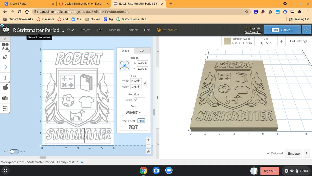Viewport: 312px width, 176px height.
Task: Open the three-dot menu beside Simulate
Action: click(x=307, y=154)
